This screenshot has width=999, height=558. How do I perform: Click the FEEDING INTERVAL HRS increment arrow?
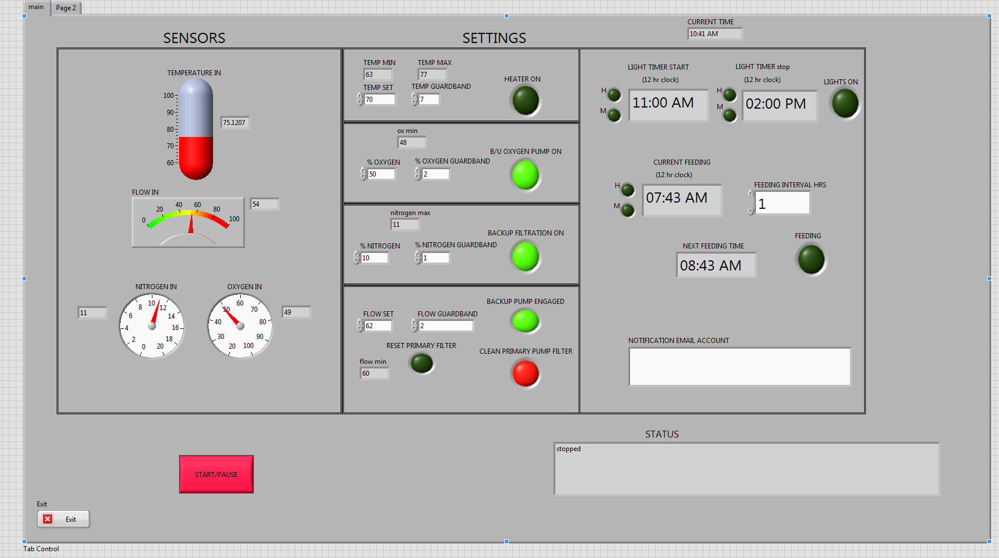pyautogui.click(x=751, y=194)
